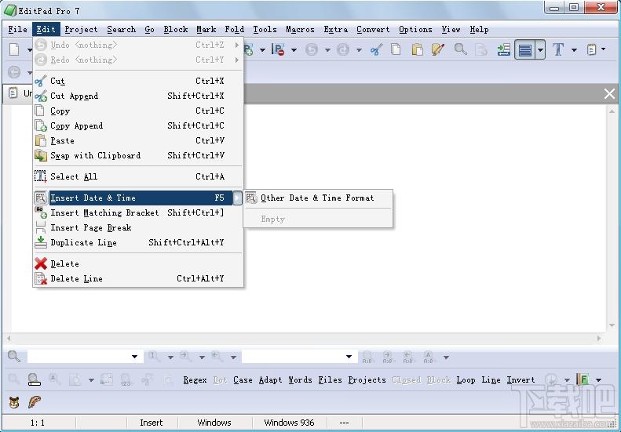Image resolution: width=621 pixels, height=432 pixels.
Task: Click the Copy icon in the toolbar
Action: (x=396, y=49)
